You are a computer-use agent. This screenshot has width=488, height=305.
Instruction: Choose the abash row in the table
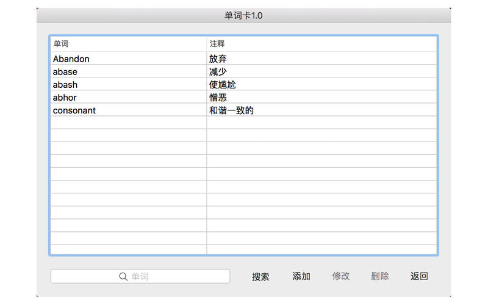coord(65,85)
